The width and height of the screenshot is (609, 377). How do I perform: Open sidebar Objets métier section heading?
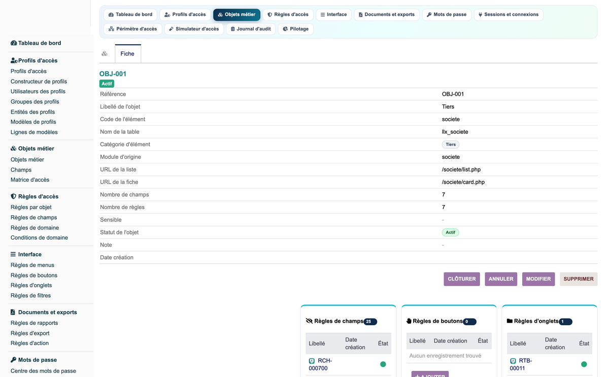point(32,149)
